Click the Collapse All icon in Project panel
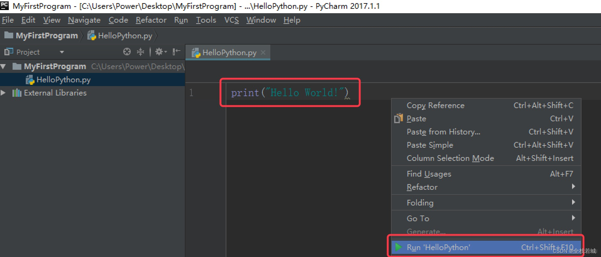This screenshot has height=257, width=601. coord(141,52)
